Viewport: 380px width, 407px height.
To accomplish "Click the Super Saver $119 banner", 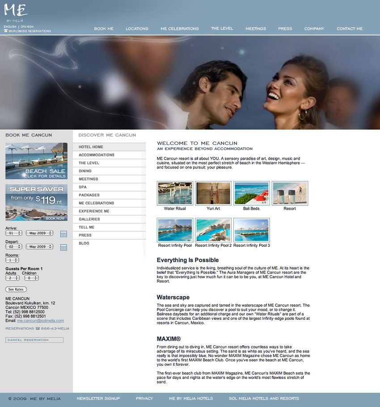I will click(36, 203).
